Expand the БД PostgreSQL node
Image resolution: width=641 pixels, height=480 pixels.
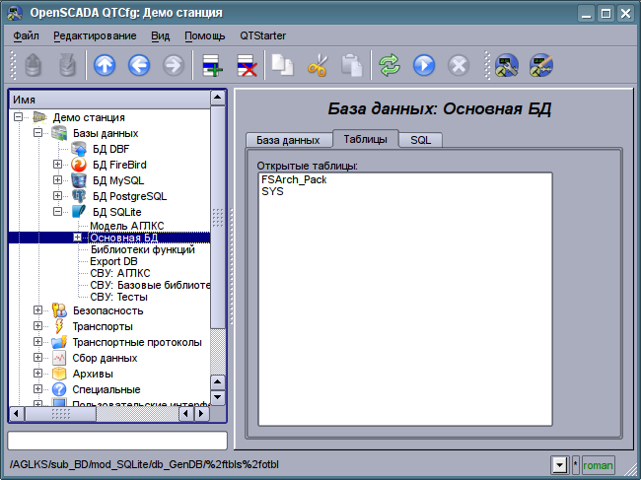(57, 196)
